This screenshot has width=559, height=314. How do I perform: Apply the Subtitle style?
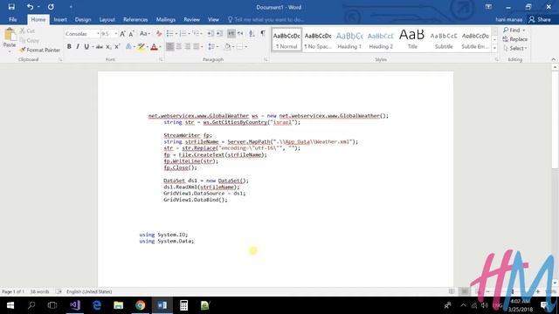coord(444,39)
